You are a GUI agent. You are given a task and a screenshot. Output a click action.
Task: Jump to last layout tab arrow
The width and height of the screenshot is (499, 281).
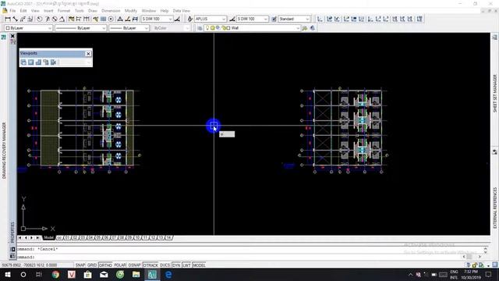(38, 237)
